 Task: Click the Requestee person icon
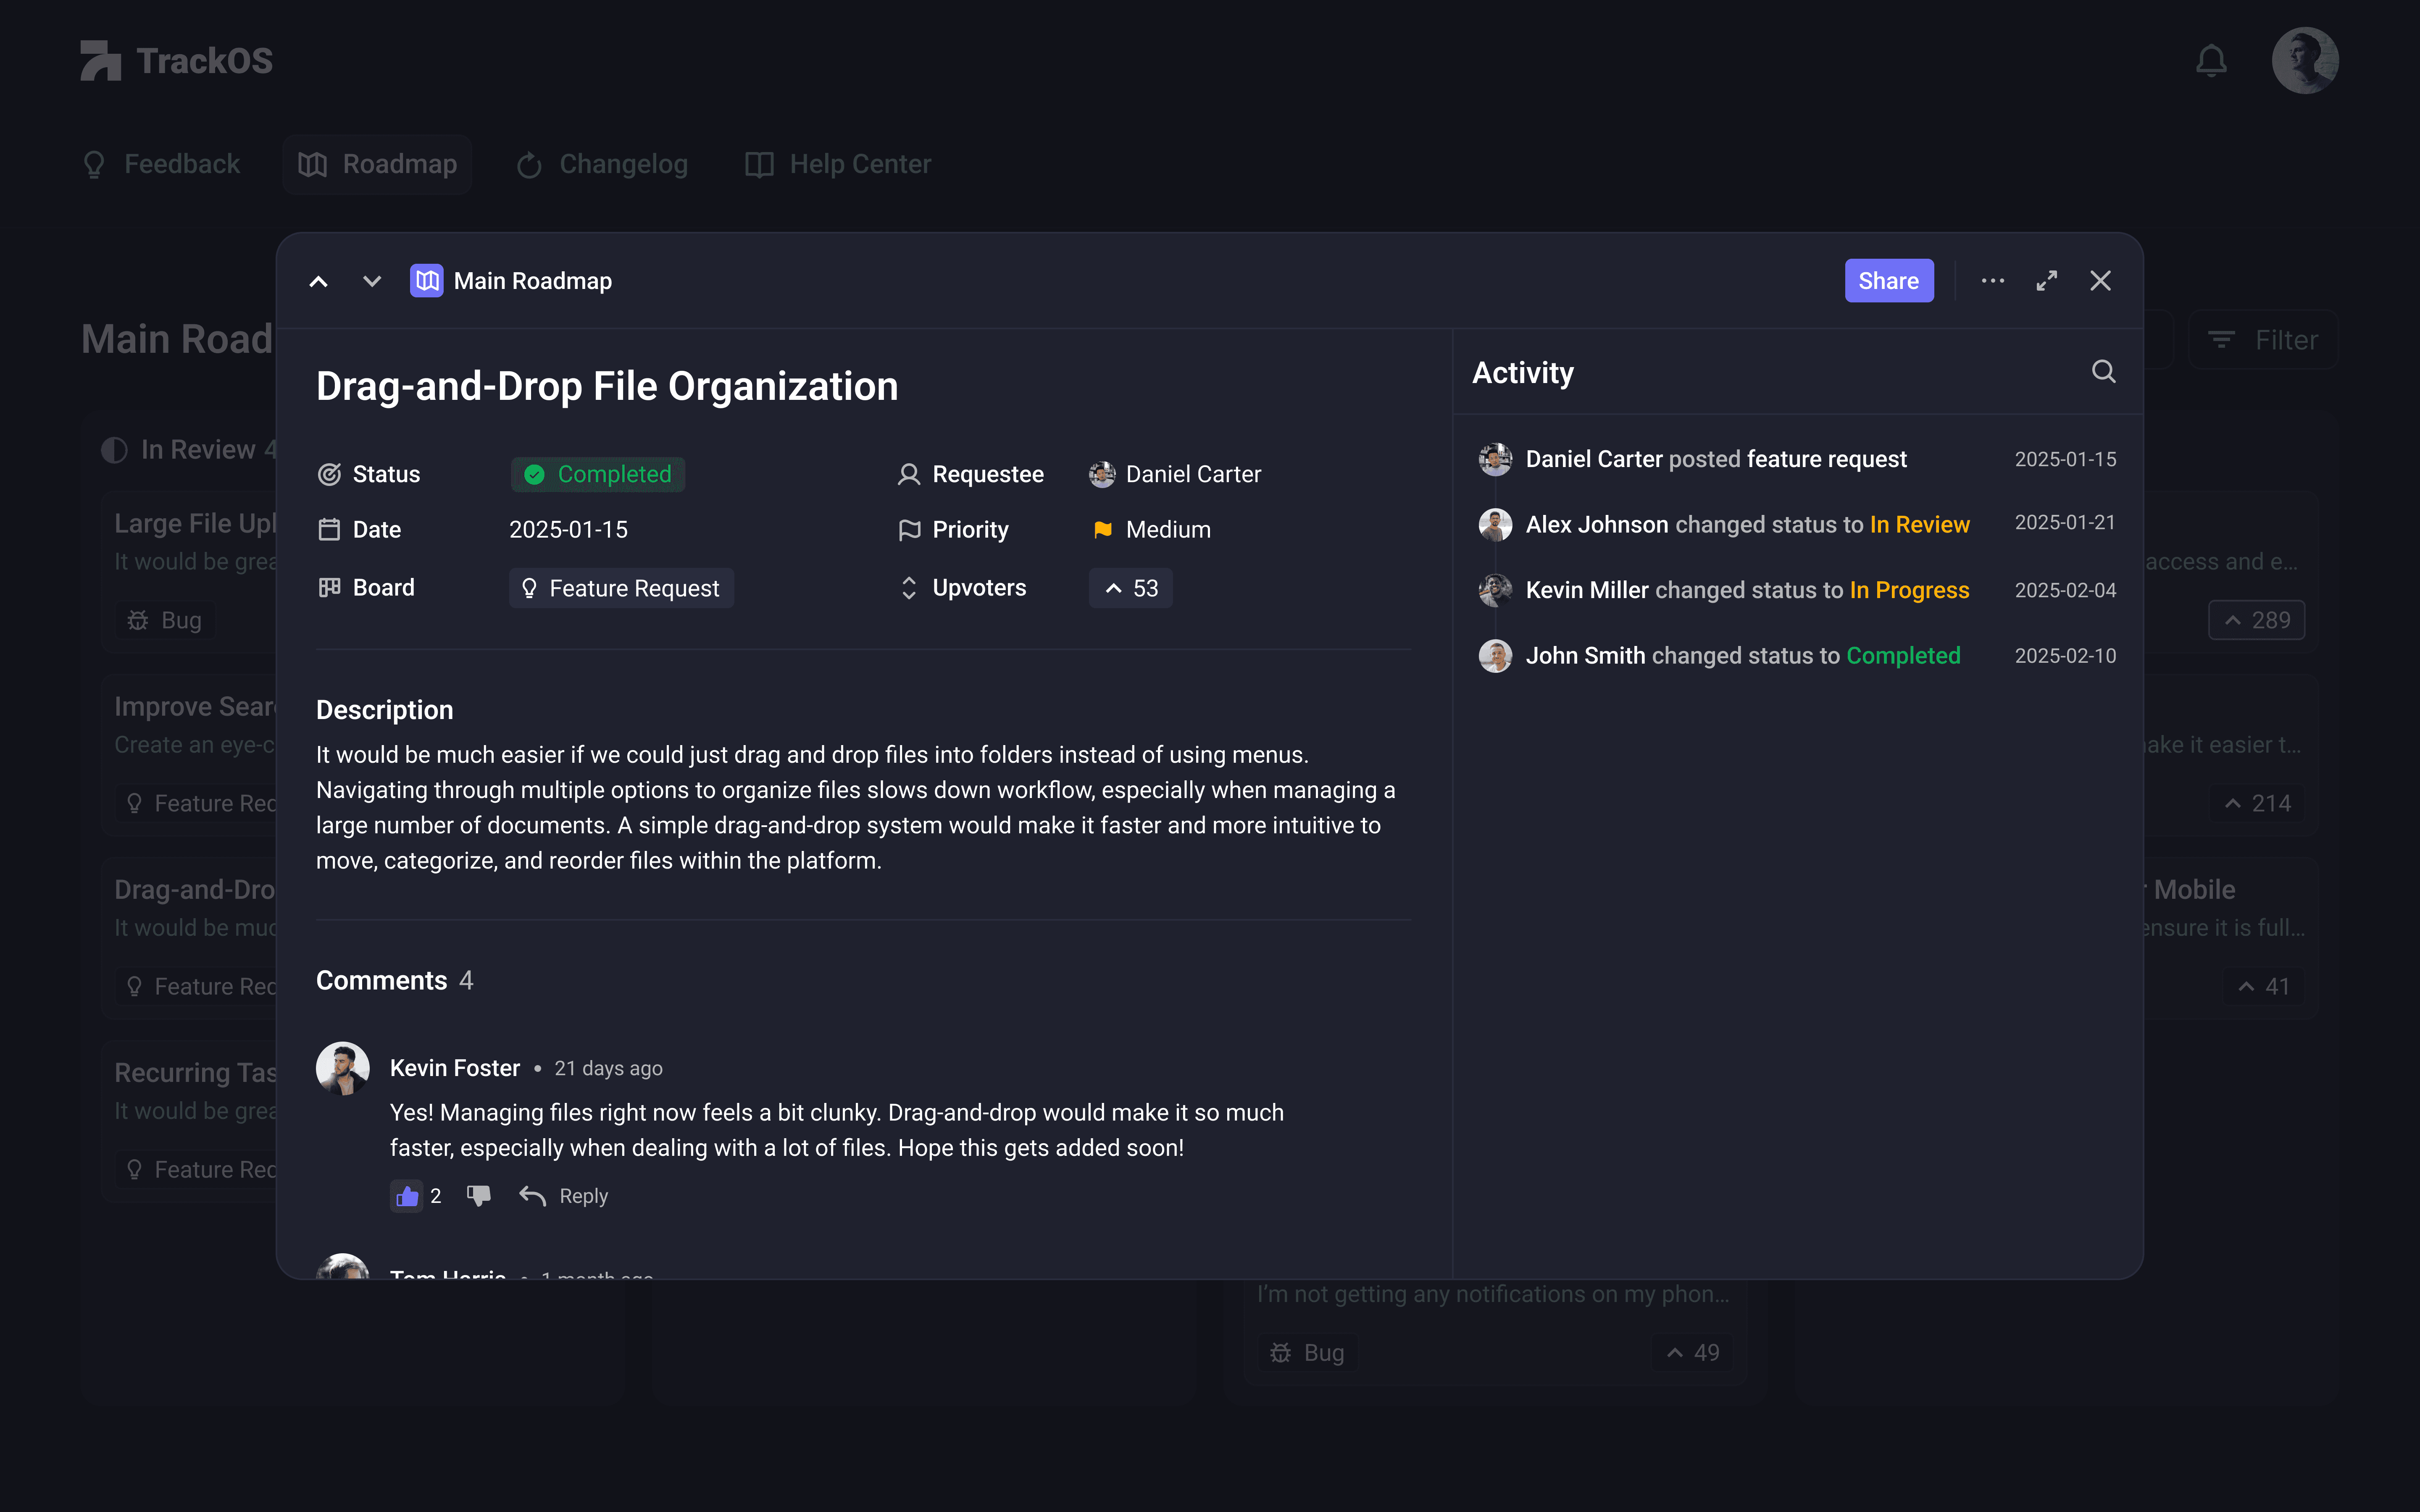point(909,474)
